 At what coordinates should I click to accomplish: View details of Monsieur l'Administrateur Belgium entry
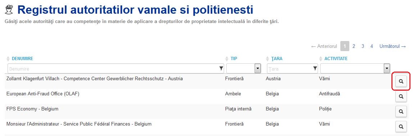pyautogui.click(x=401, y=127)
